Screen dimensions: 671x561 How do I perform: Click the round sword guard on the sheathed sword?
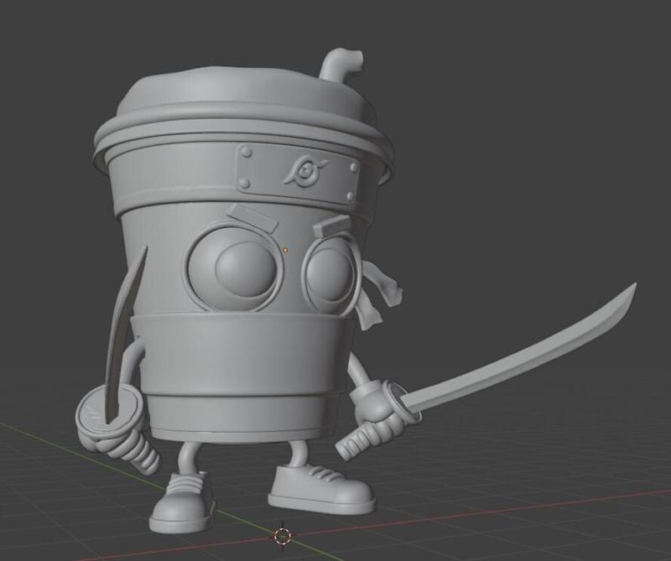pos(110,412)
